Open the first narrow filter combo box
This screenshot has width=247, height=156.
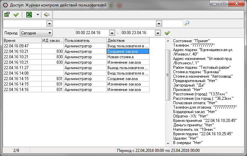[x=49, y=24]
